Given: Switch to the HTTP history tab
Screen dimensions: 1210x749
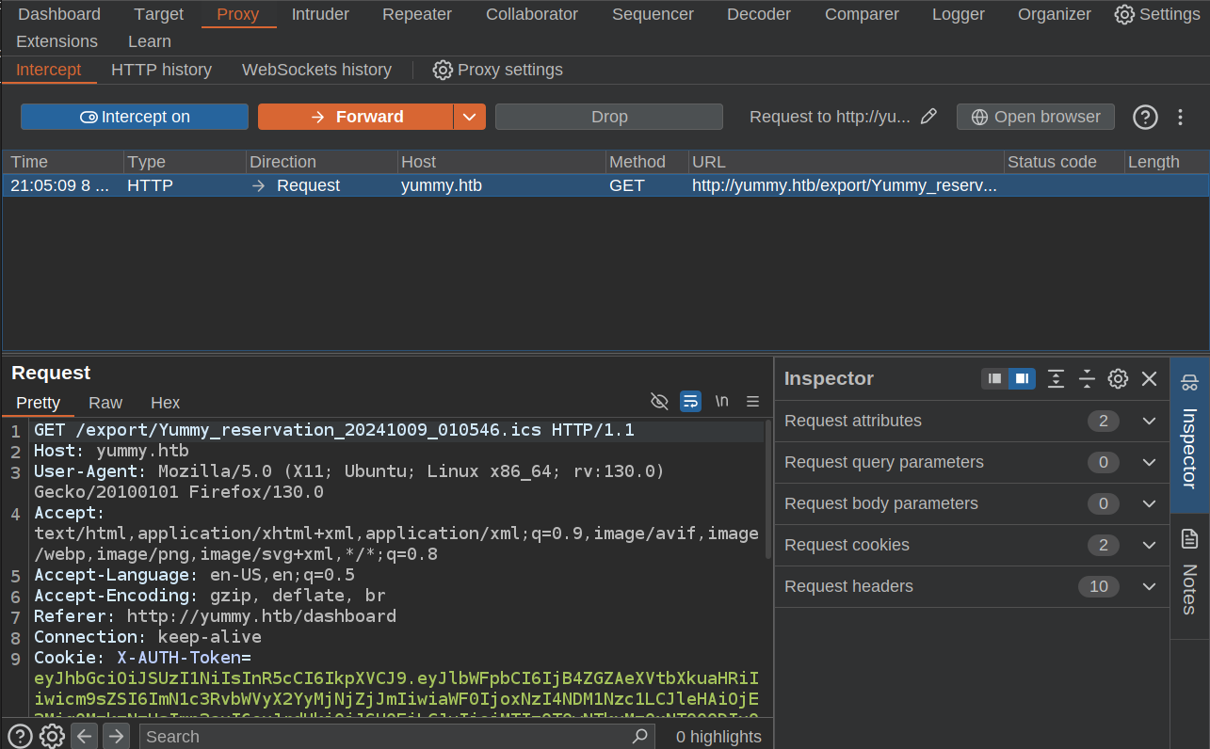Looking at the screenshot, I should click(161, 70).
